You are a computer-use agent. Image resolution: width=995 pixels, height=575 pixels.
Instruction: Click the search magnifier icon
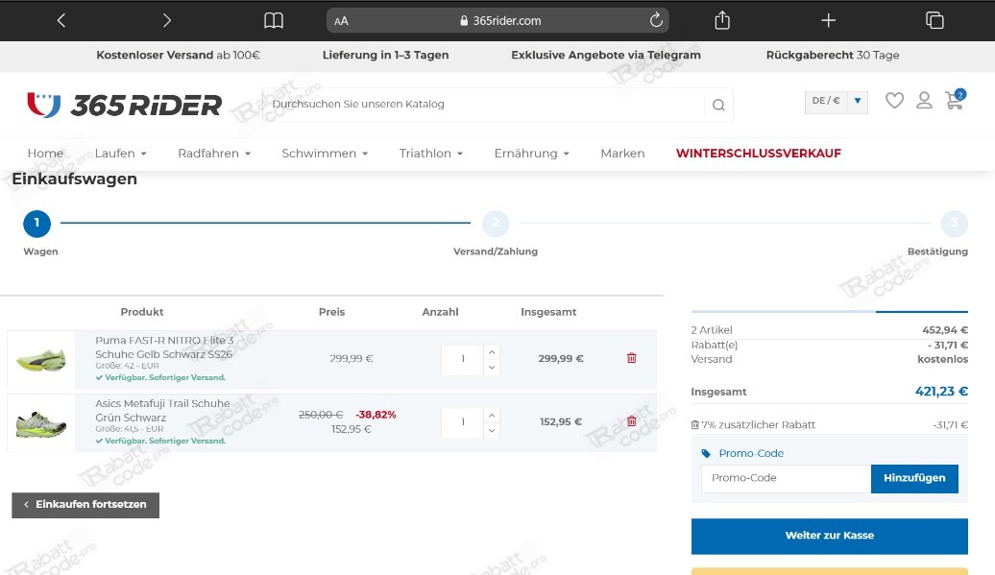point(717,105)
